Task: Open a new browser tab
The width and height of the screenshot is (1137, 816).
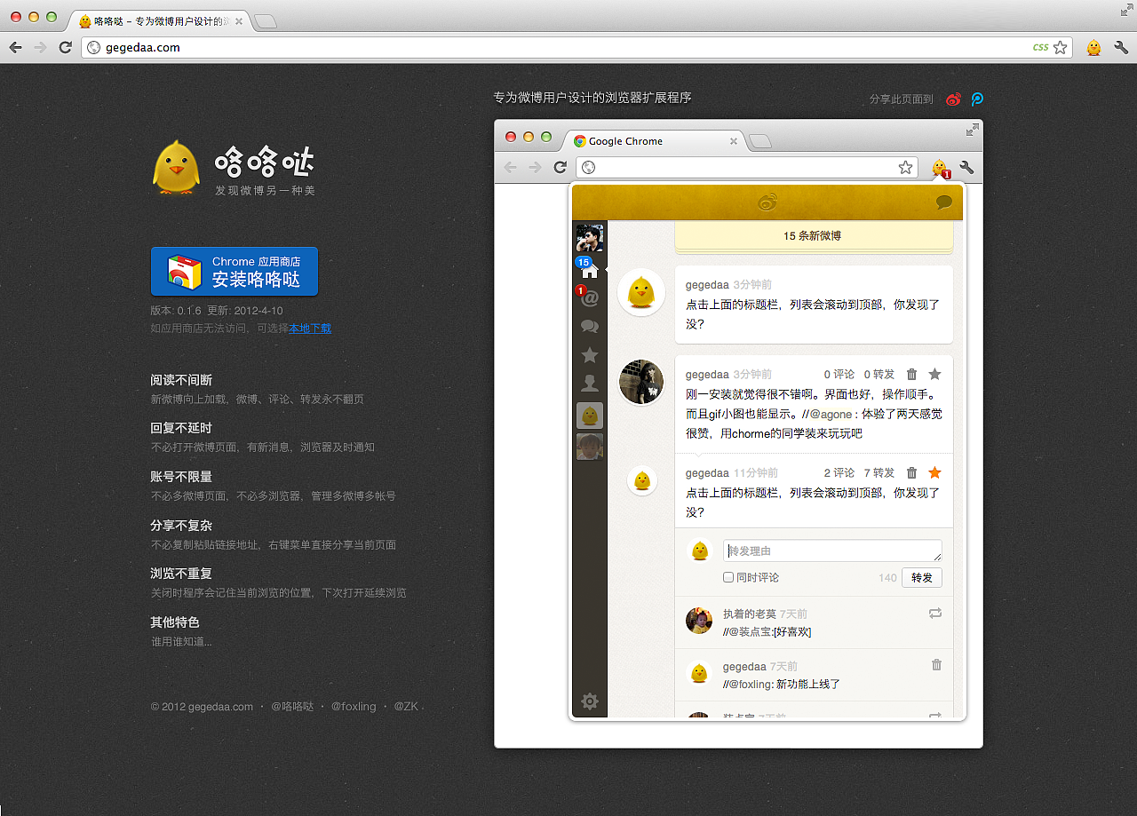Action: pyautogui.click(x=265, y=21)
